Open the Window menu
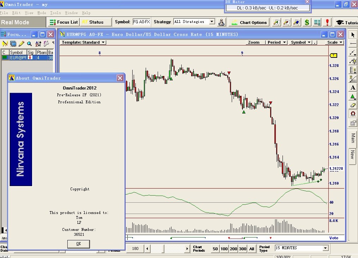The width and height of the screenshot is (358, 258). click(71, 13)
